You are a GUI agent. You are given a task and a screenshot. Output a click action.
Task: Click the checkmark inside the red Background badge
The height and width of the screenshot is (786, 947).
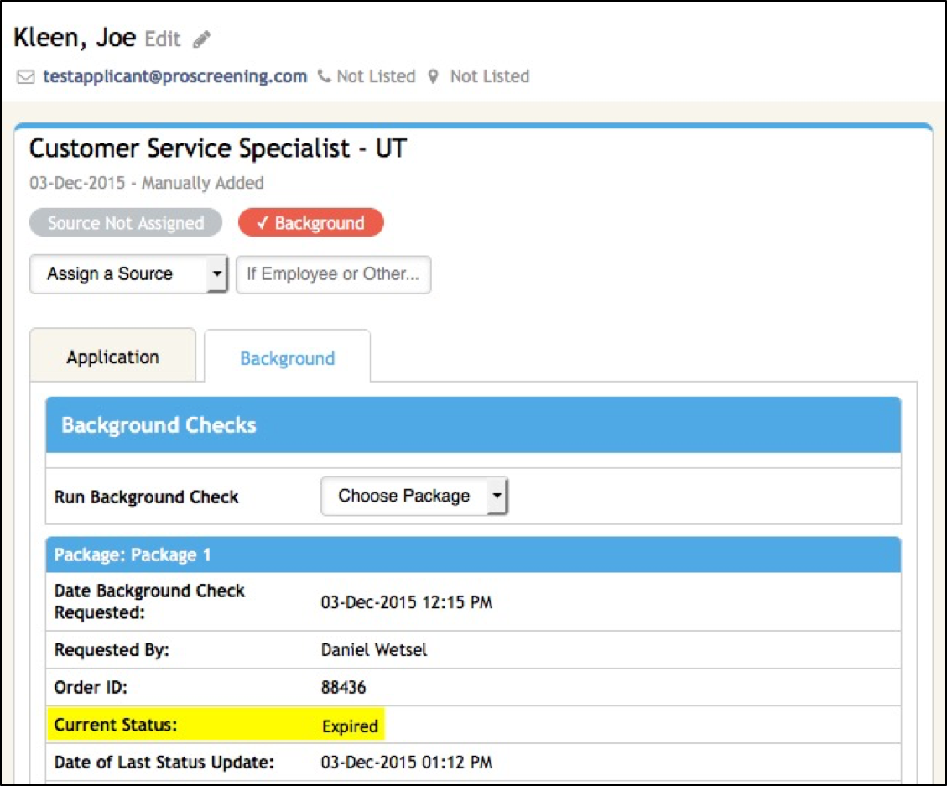pos(264,222)
